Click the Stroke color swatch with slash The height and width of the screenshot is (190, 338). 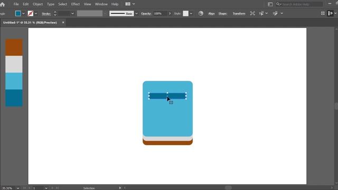[x=31, y=14]
